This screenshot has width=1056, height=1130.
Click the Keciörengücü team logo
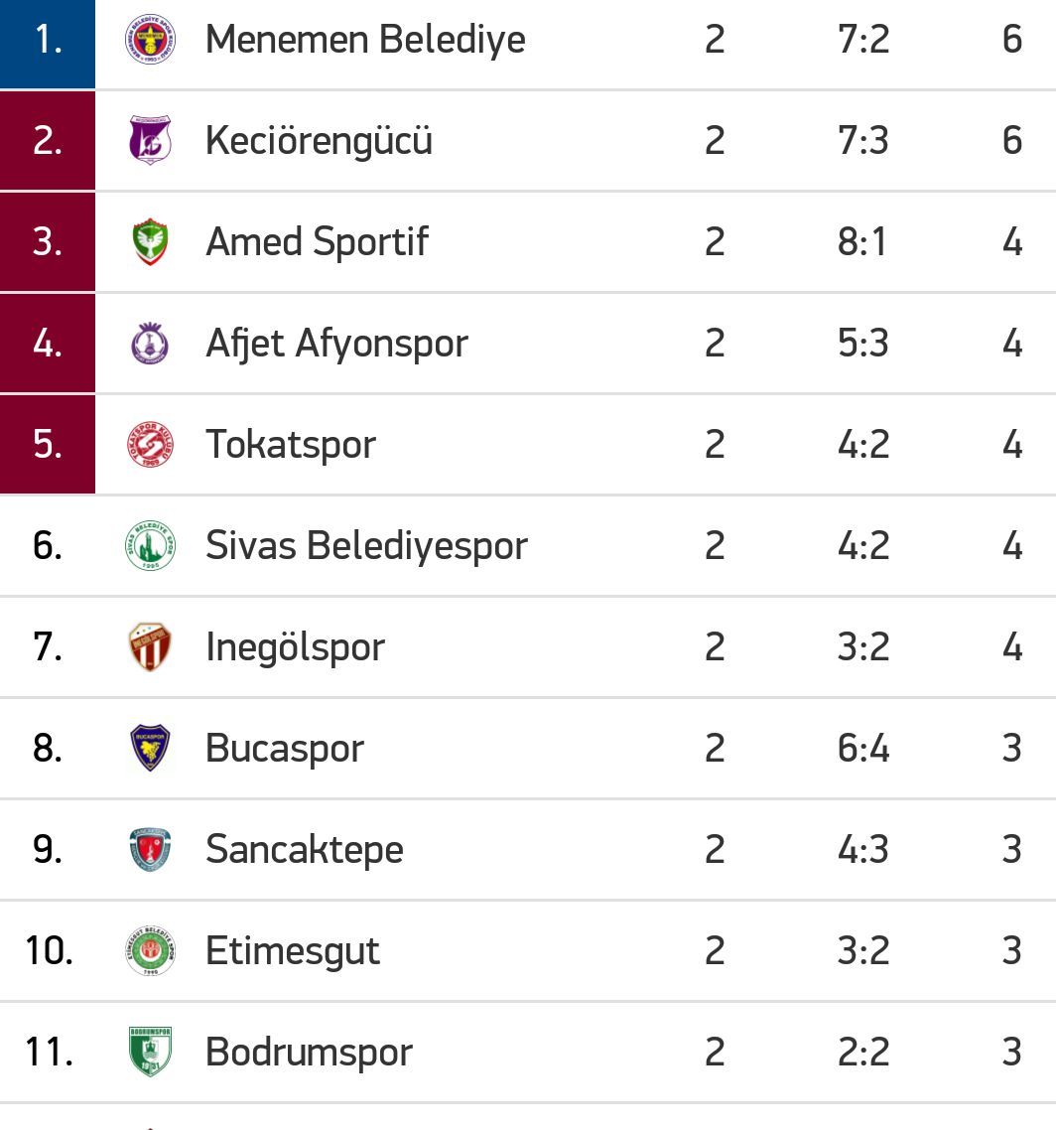pyautogui.click(x=150, y=140)
